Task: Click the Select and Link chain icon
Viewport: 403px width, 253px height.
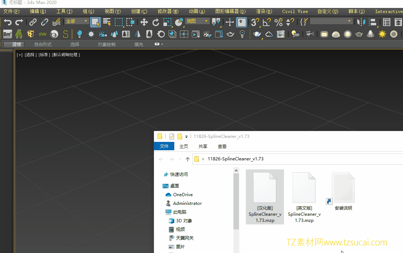Action: [x=33, y=22]
